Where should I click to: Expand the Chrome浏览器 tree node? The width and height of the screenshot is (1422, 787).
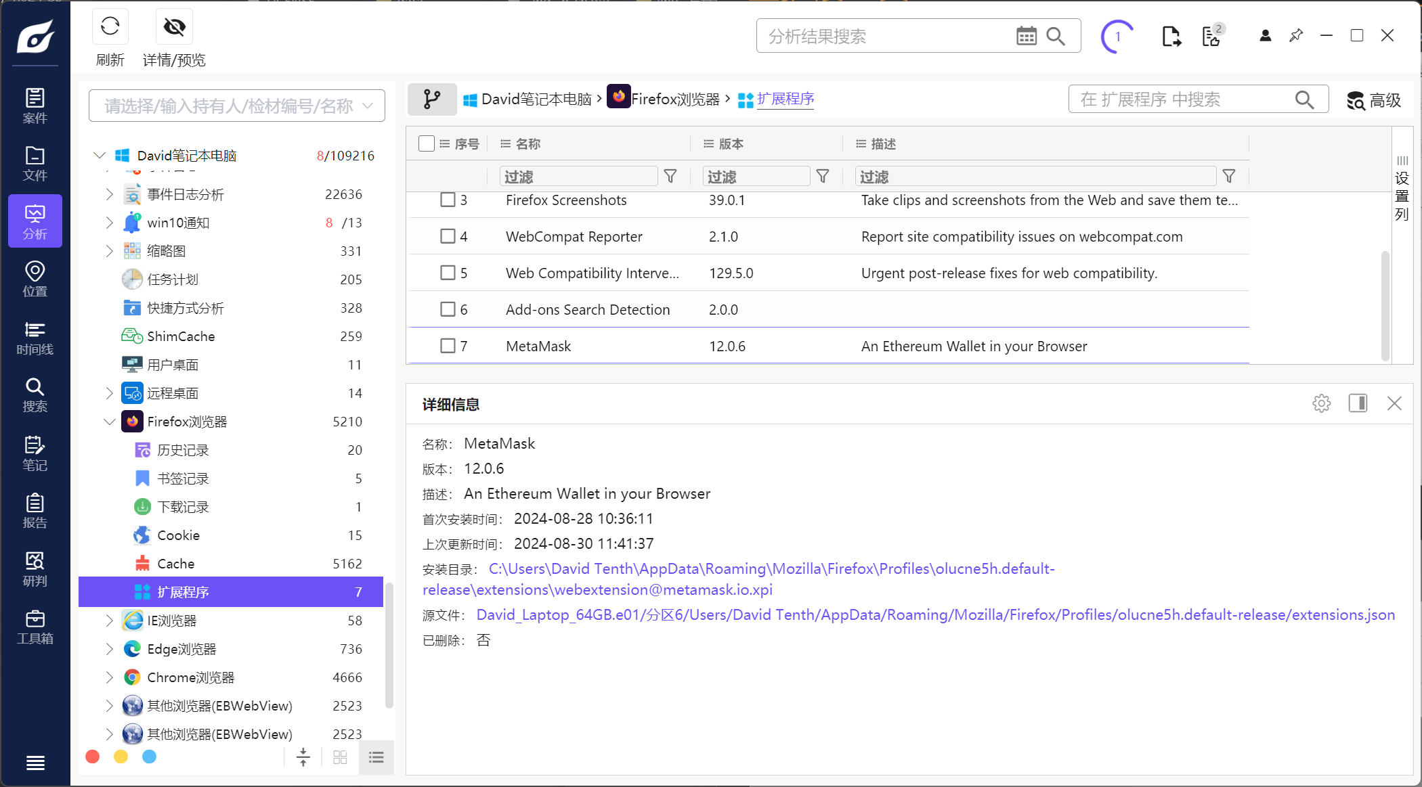coord(109,677)
